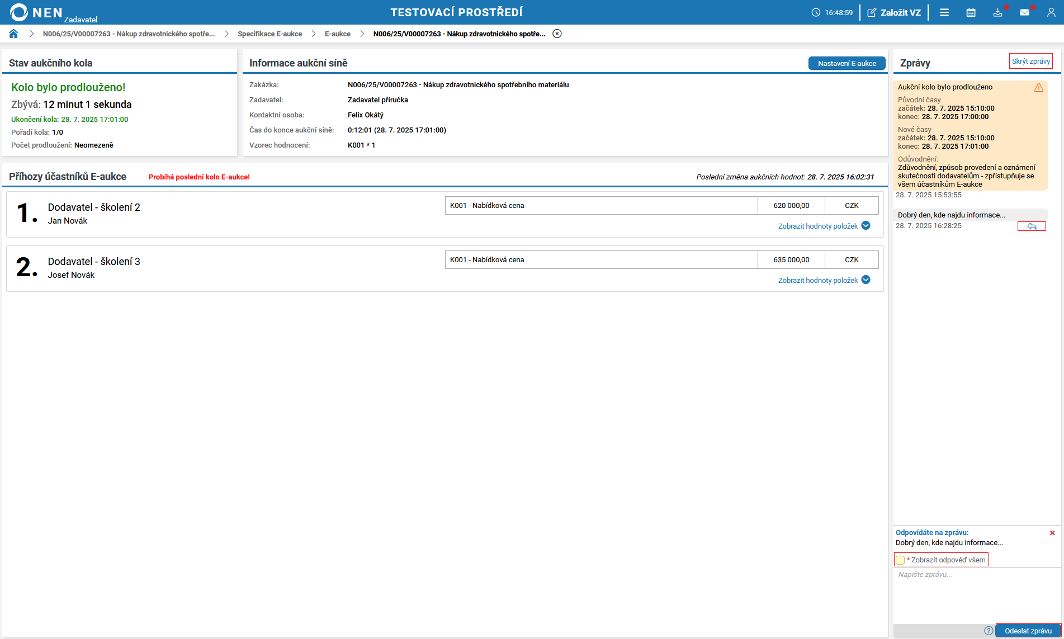
Task: Click 'Skrýt zprávy' to hide messages
Action: (1030, 61)
